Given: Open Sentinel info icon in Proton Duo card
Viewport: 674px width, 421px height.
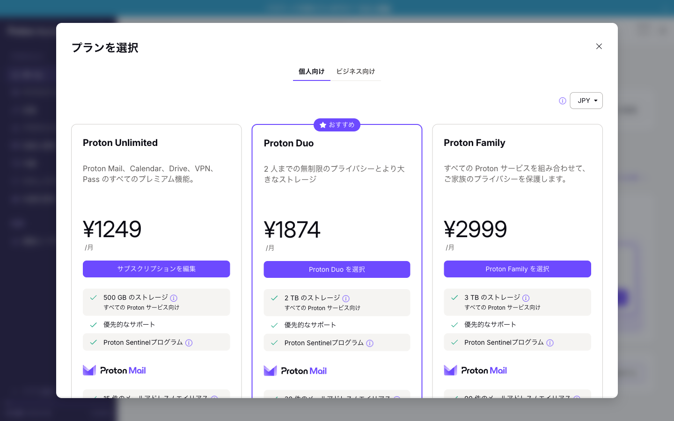Looking at the screenshot, I should [x=370, y=343].
